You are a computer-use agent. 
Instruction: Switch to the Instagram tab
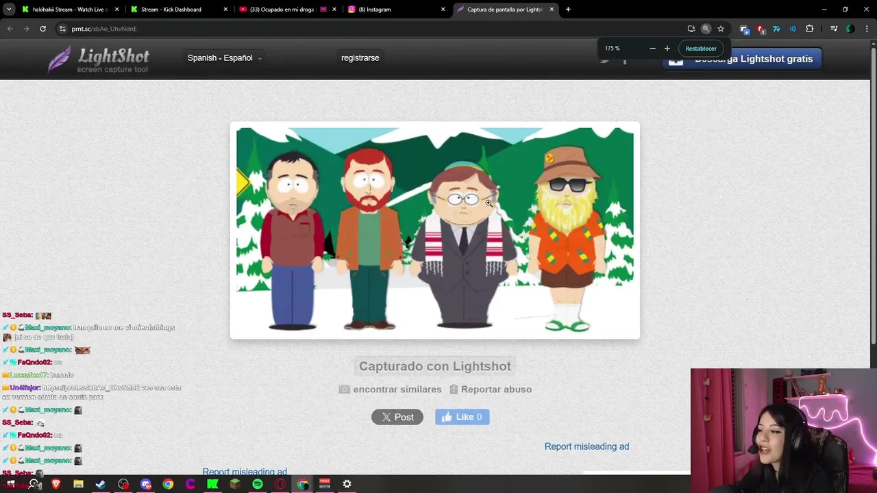(397, 10)
